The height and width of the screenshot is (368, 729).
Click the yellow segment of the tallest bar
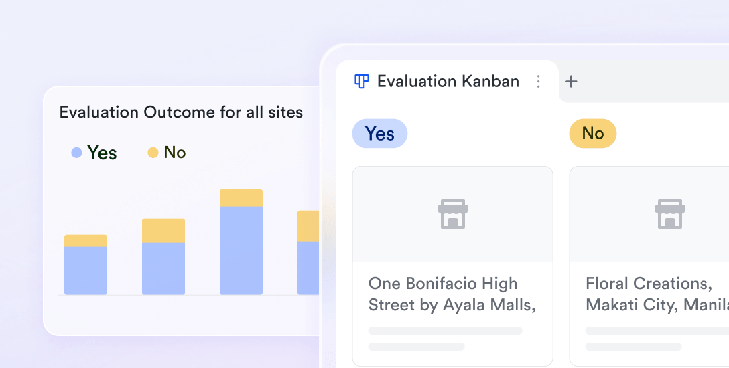[241, 197]
